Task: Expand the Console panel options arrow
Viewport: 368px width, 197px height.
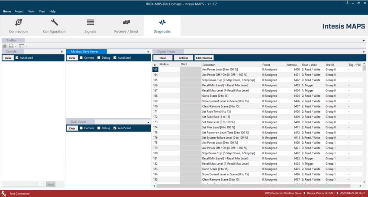Action: (62, 52)
